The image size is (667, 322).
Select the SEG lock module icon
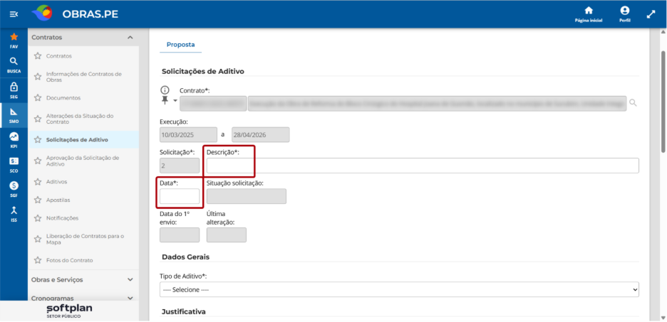click(x=14, y=90)
